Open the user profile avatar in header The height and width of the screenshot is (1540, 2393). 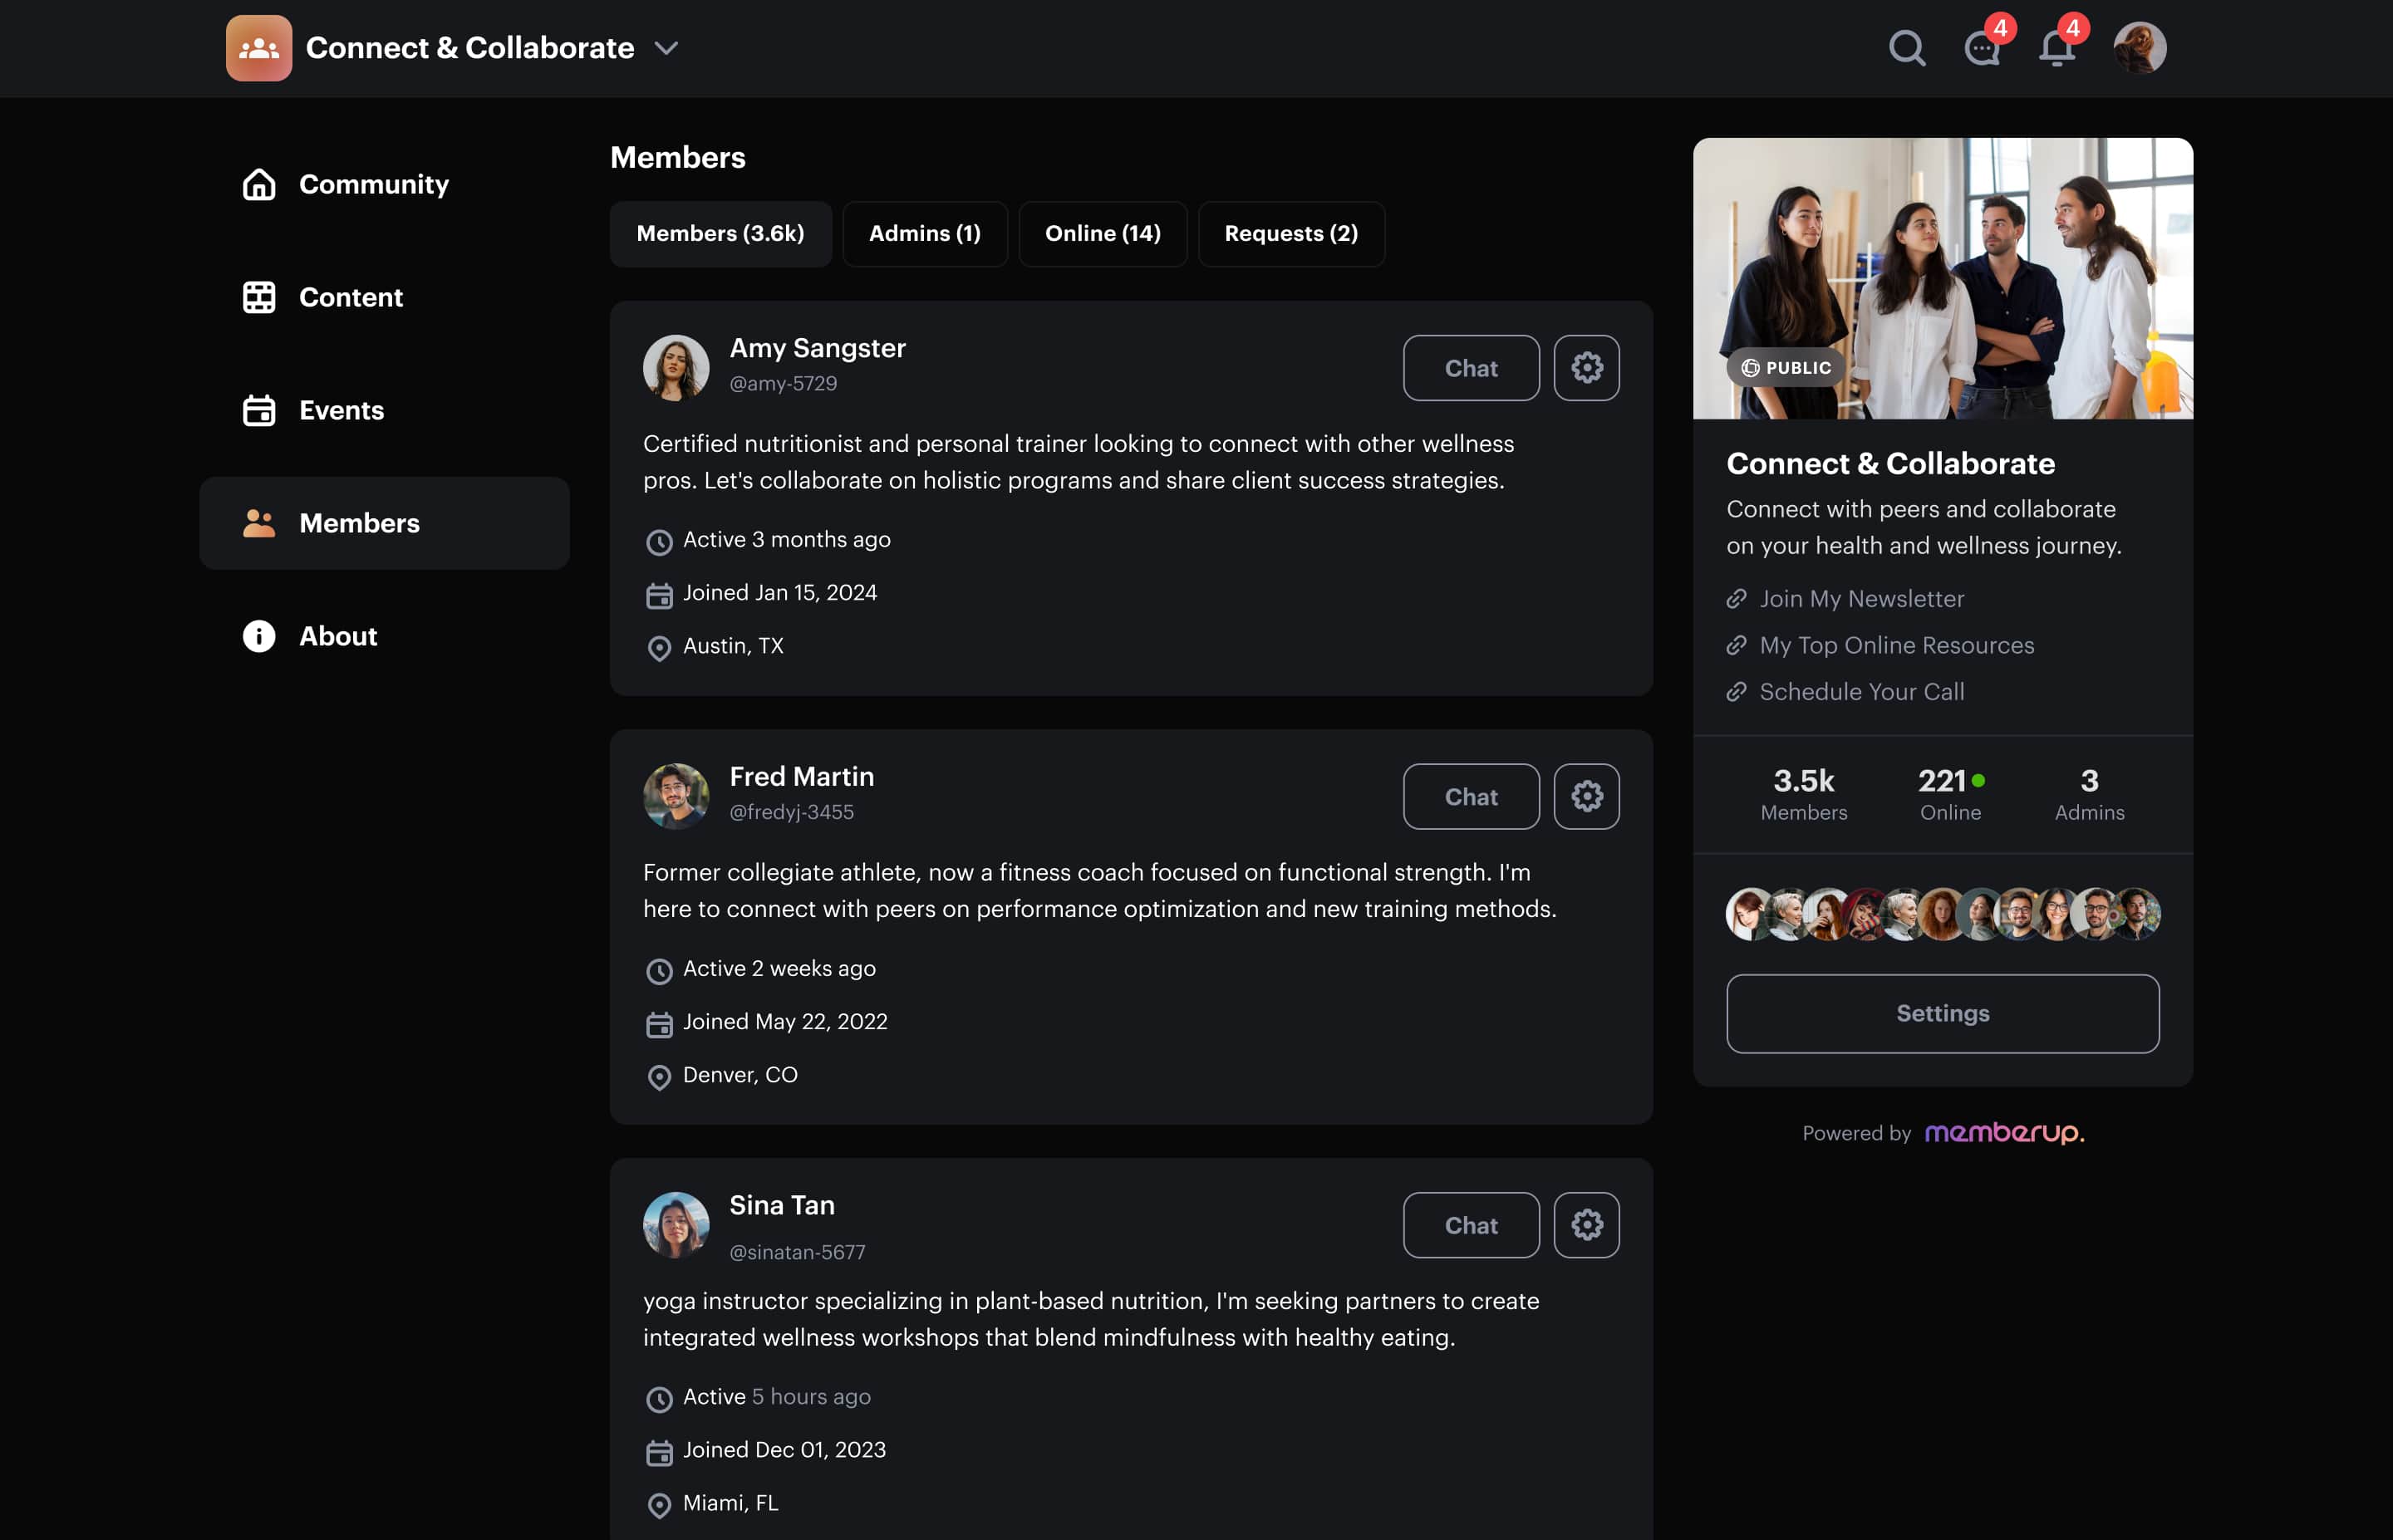pyautogui.click(x=2139, y=48)
